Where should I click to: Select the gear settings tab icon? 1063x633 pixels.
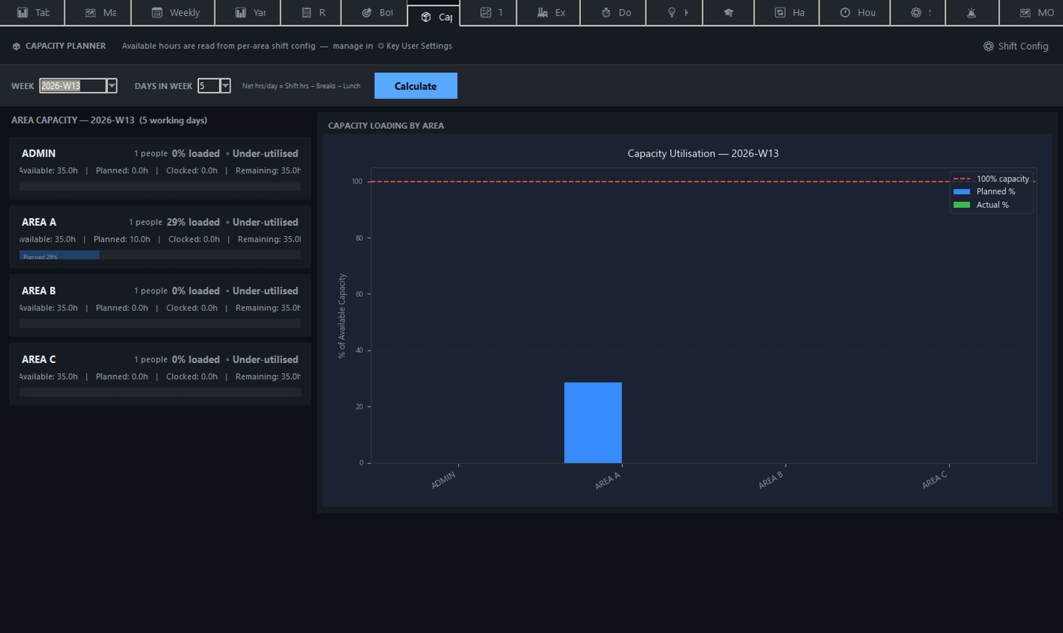tap(916, 13)
